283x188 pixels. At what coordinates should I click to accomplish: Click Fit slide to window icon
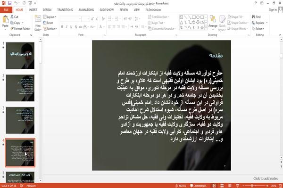tap(280, 186)
